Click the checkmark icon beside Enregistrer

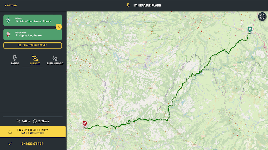10,144
